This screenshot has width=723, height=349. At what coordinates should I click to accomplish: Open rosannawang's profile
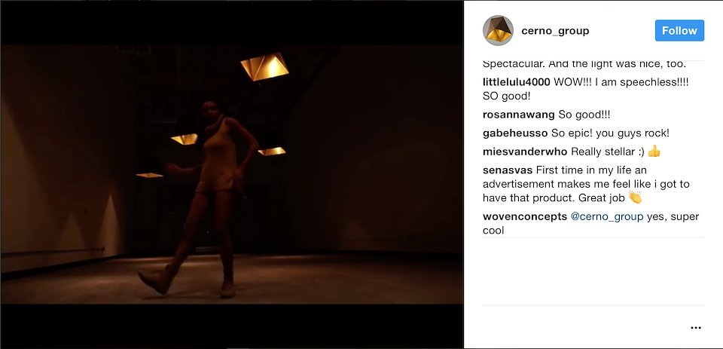tap(519, 115)
